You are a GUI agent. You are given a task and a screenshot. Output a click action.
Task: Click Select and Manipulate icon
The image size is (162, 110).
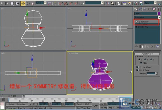55,3
